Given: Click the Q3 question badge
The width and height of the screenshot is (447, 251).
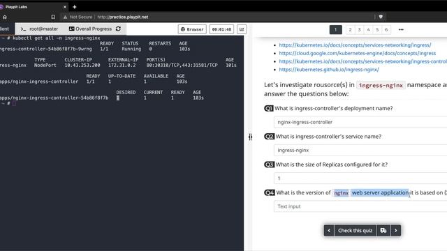Looking at the screenshot, I should click(x=269, y=165).
